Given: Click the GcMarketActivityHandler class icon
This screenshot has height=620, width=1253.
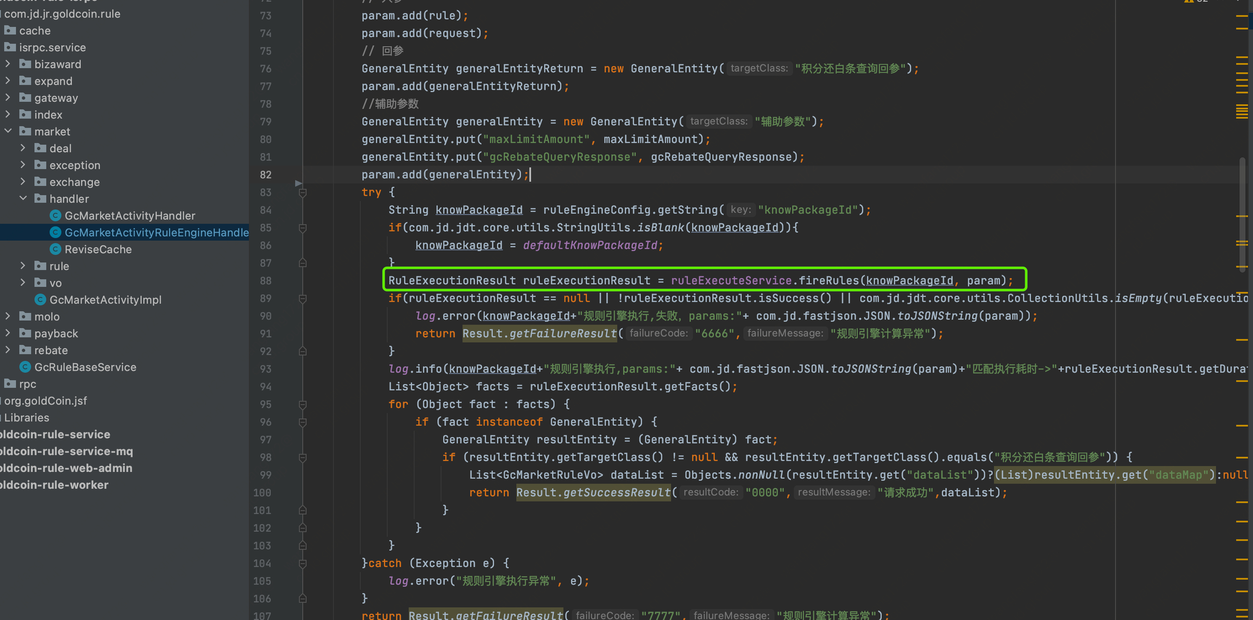Looking at the screenshot, I should tap(56, 216).
